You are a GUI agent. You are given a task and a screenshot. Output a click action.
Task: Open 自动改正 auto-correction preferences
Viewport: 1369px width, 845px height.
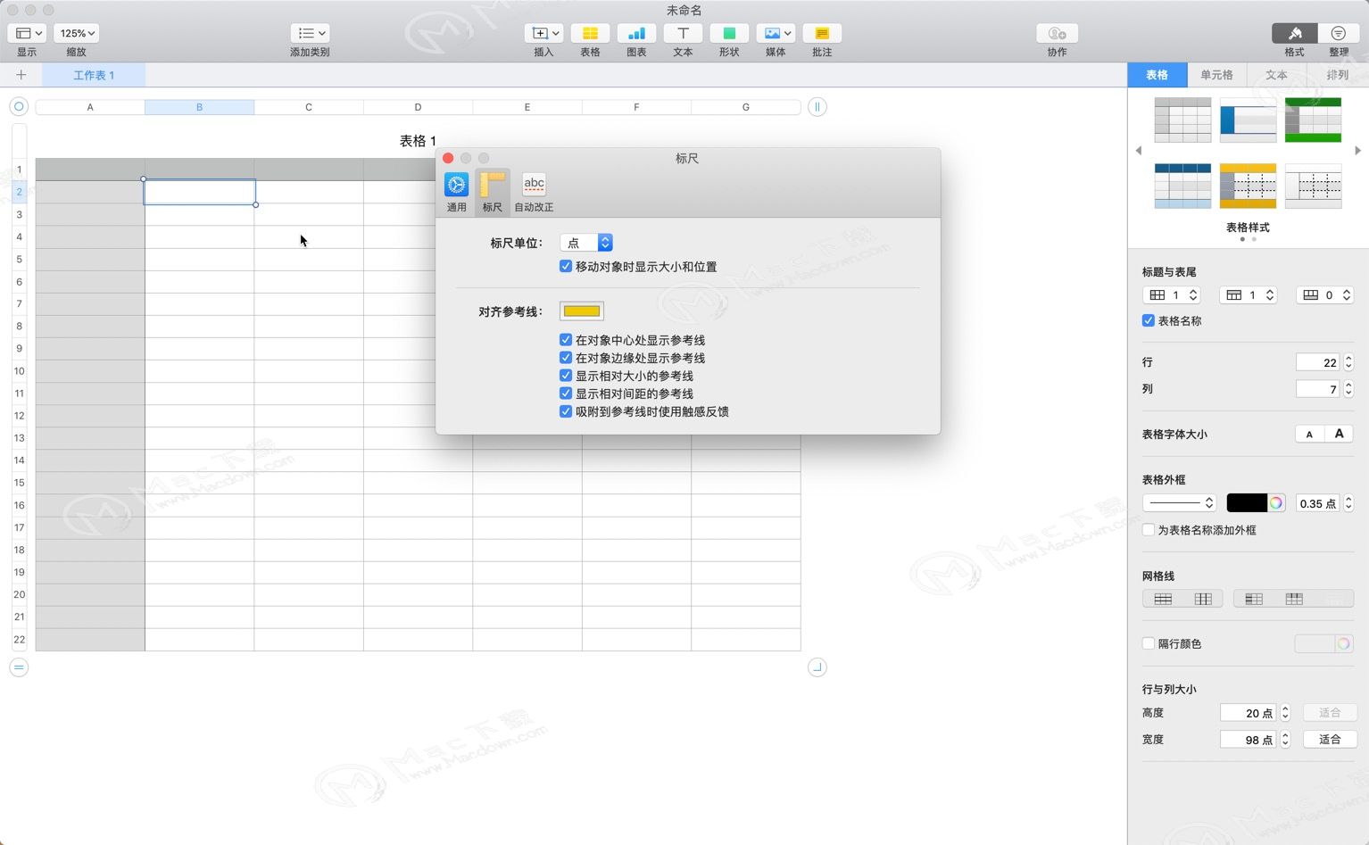[534, 186]
